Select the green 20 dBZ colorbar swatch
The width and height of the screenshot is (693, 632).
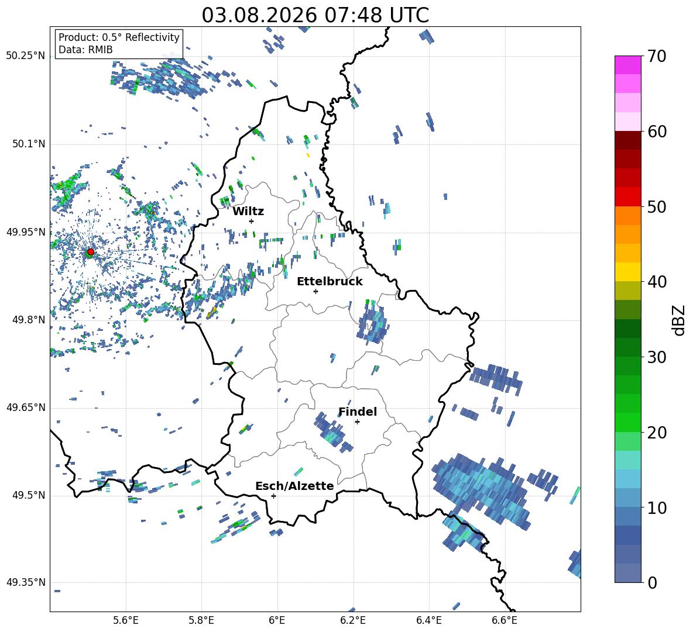628,422
